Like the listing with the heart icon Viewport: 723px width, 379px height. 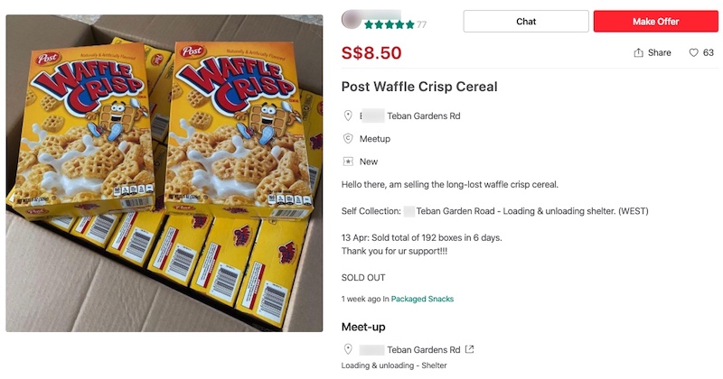(694, 53)
